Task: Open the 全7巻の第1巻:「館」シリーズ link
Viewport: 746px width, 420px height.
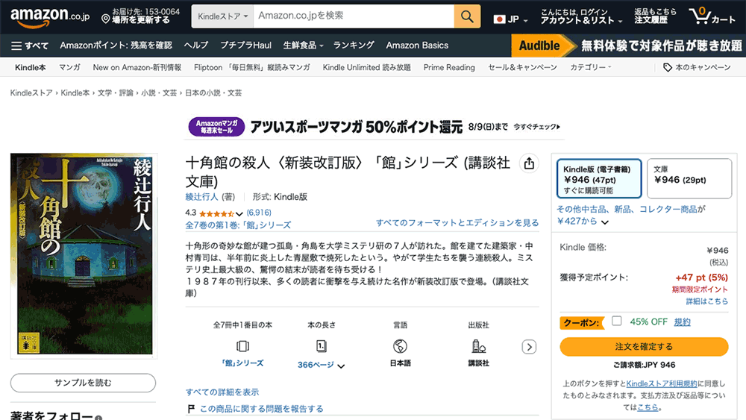Action: click(238, 225)
